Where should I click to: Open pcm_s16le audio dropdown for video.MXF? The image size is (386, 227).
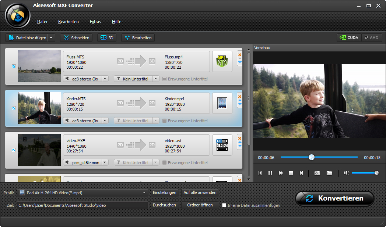pyautogui.click(x=105, y=162)
